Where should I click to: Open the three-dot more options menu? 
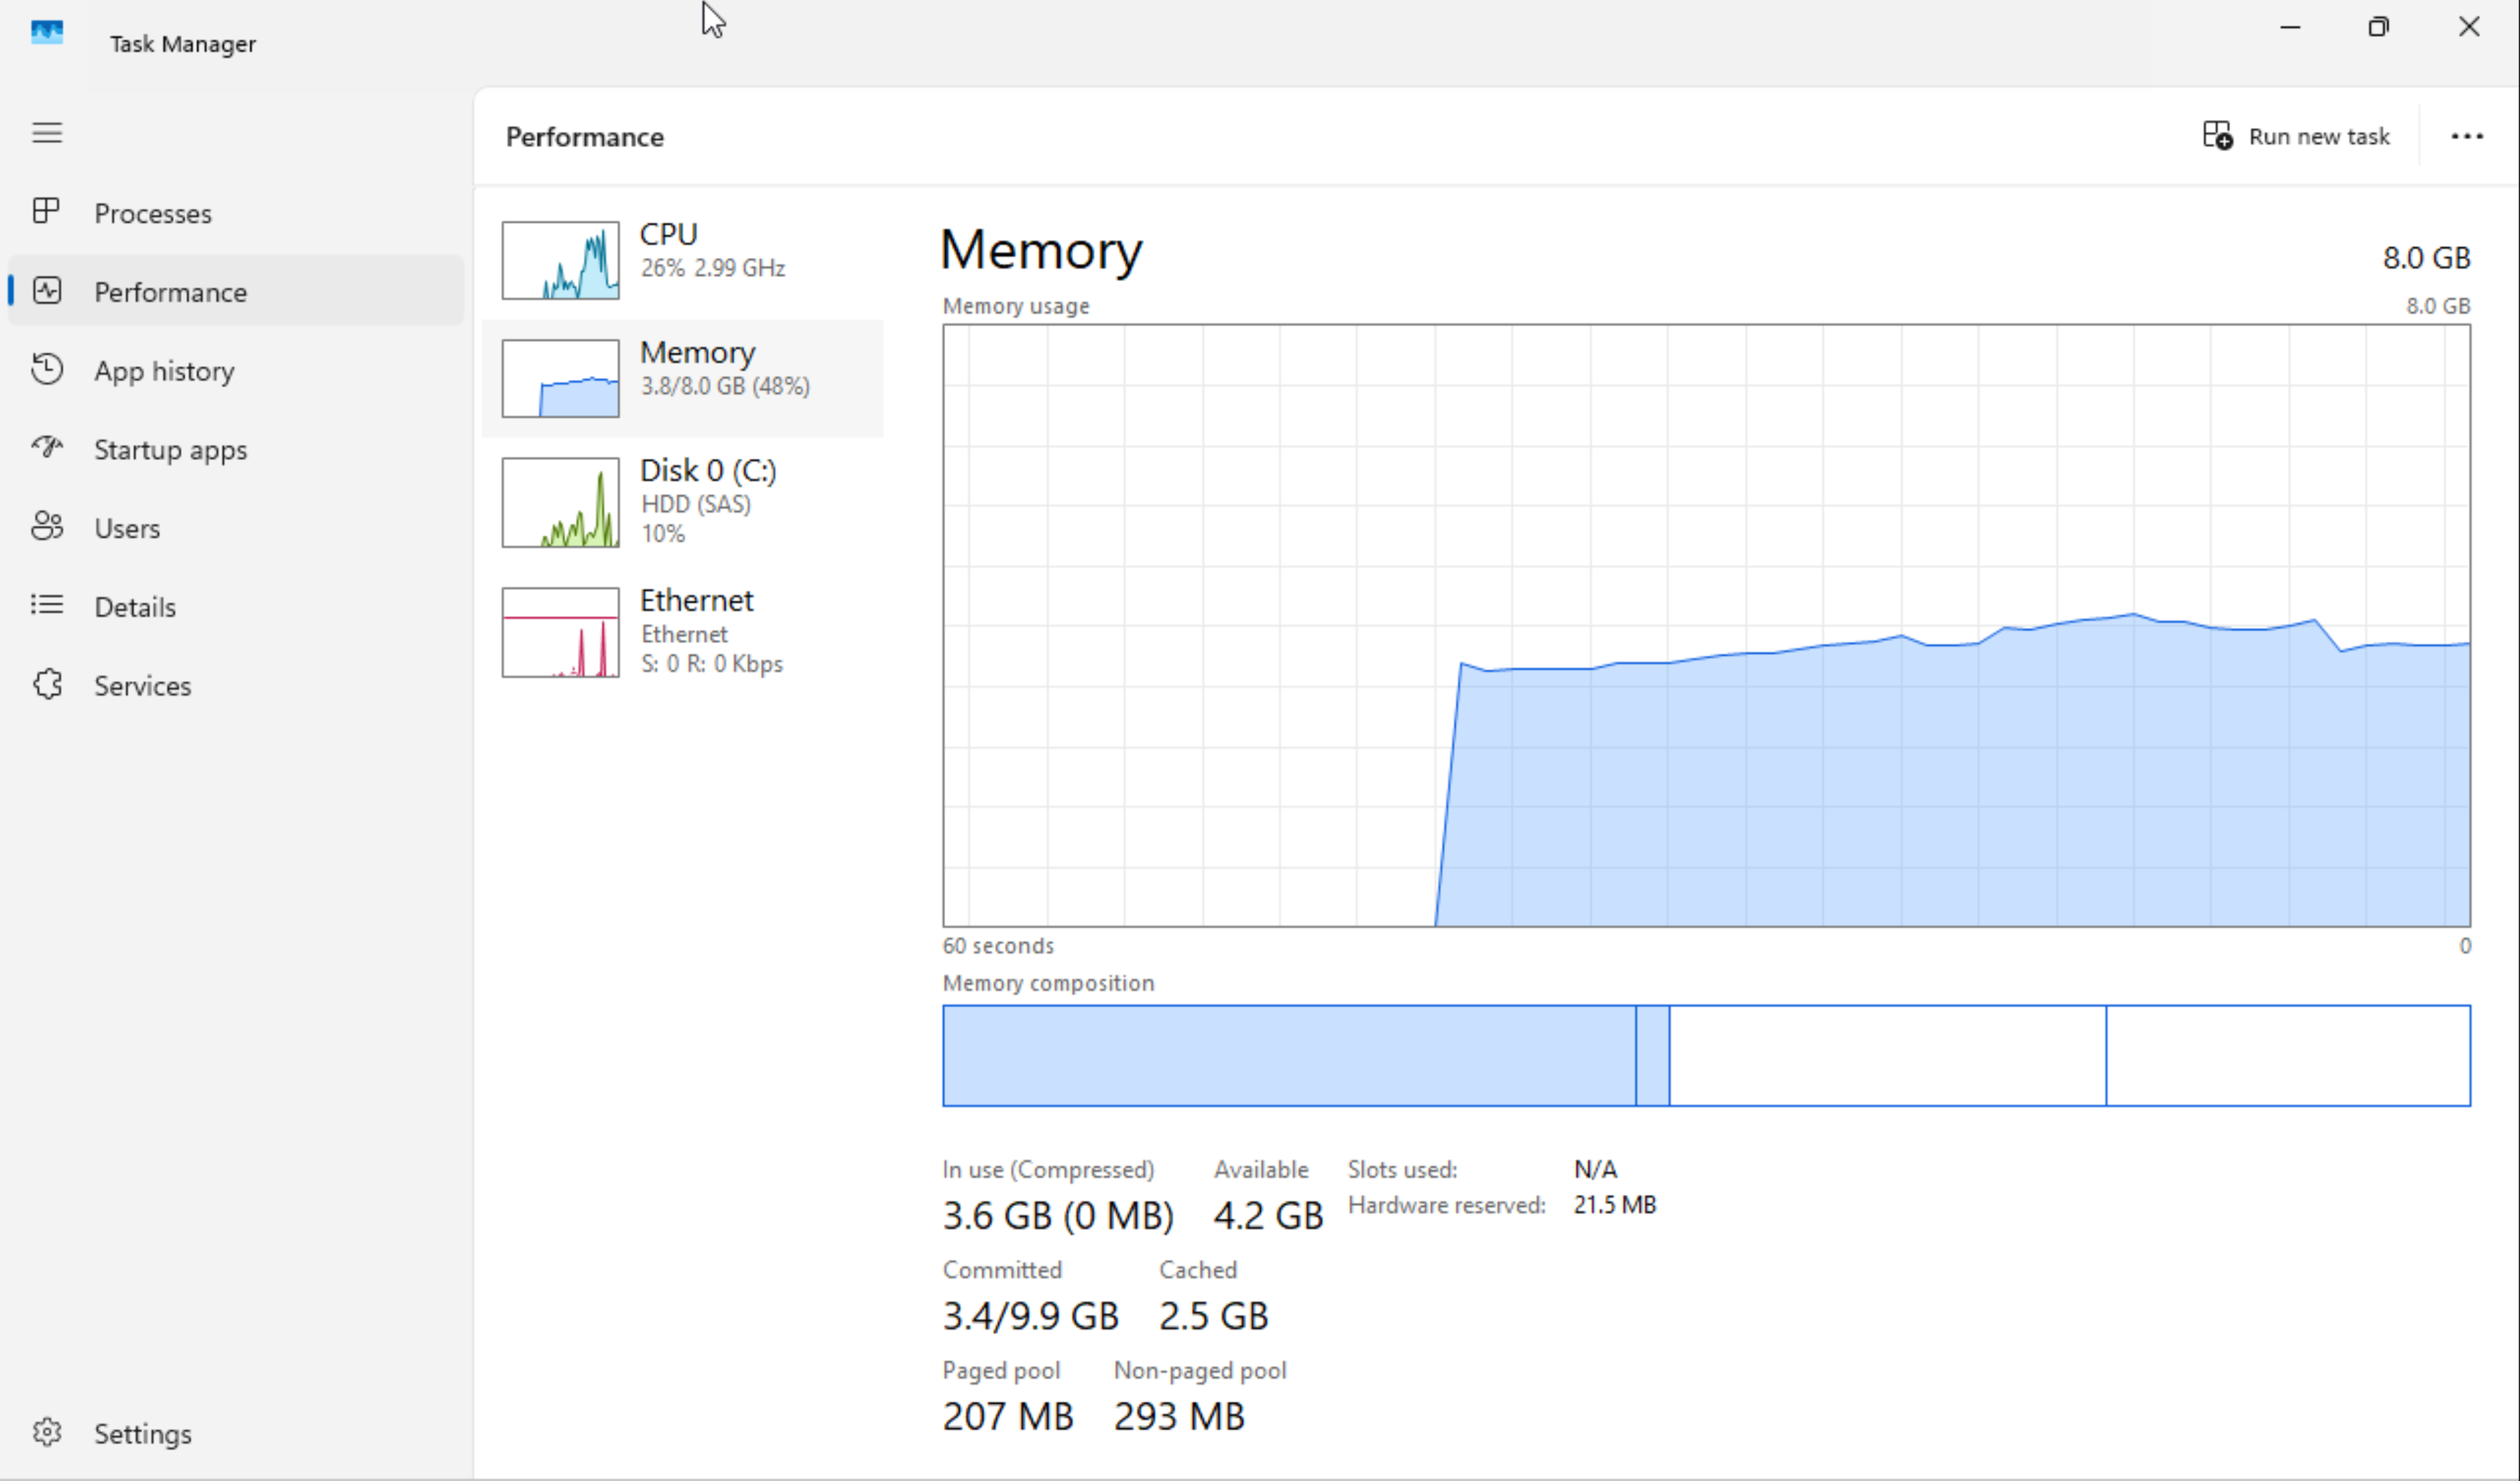(x=2466, y=136)
